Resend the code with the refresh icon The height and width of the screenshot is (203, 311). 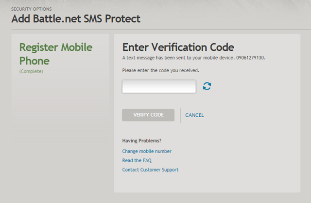[207, 86]
